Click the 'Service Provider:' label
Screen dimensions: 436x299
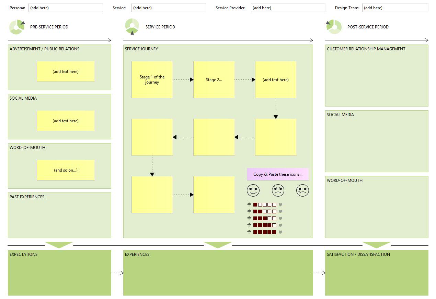coord(230,8)
